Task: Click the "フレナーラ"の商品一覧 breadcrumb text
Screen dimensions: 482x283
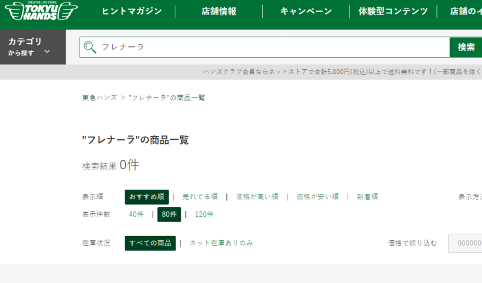Action: coord(167,98)
